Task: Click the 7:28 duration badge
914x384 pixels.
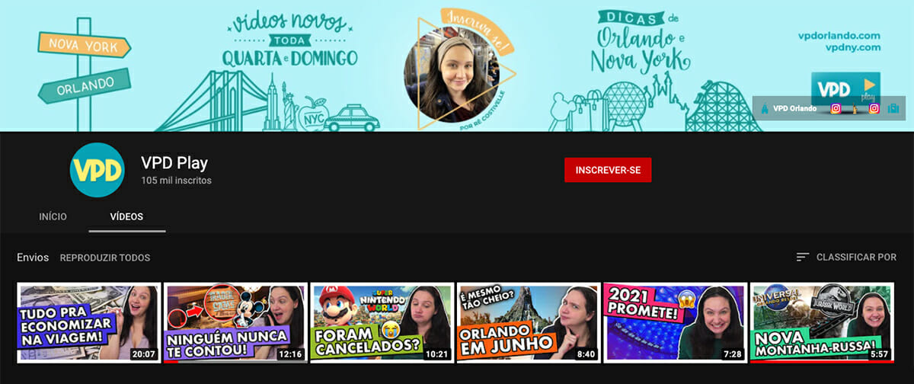Action: tap(733, 354)
